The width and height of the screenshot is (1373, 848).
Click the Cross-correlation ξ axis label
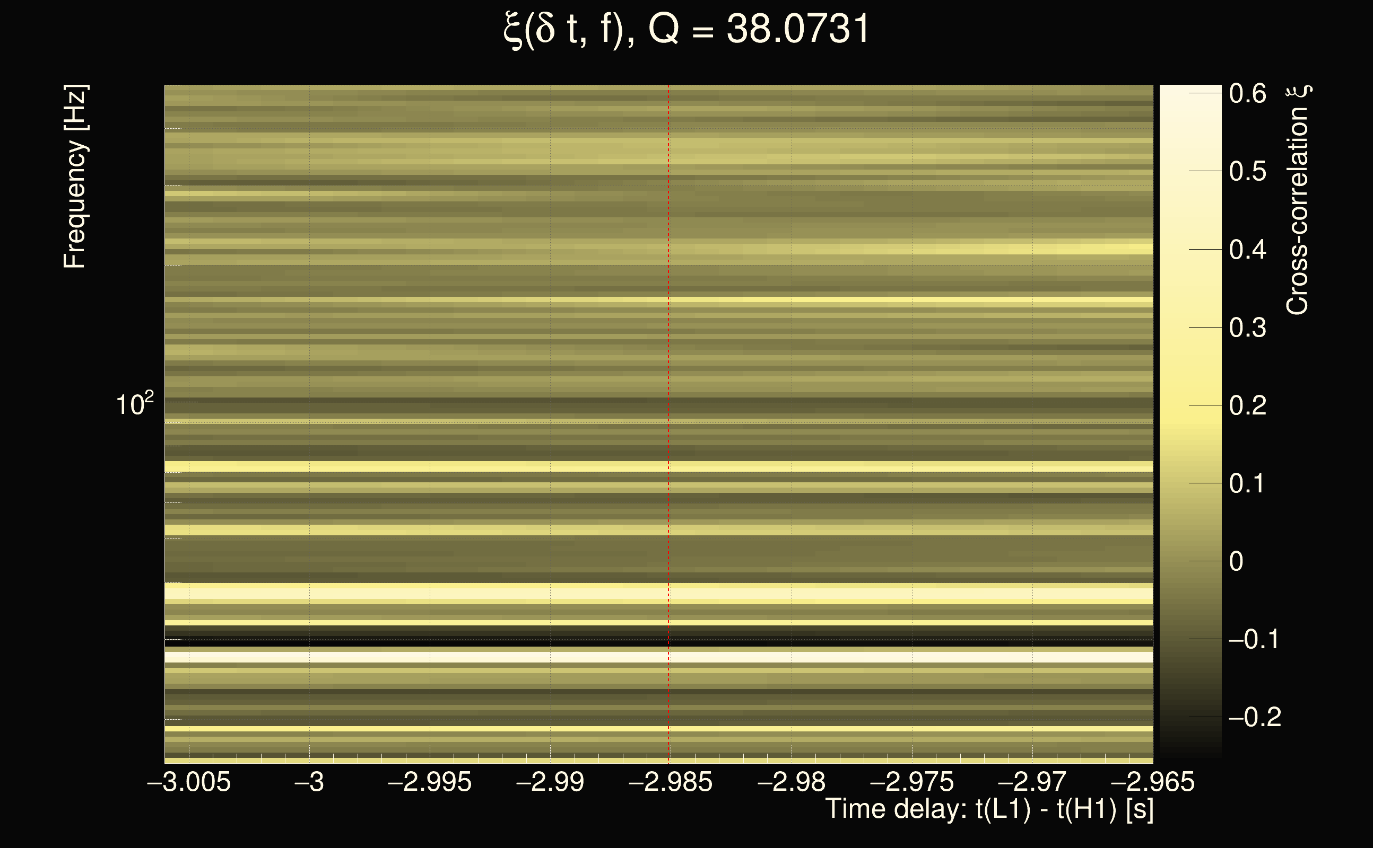pyautogui.click(x=1298, y=199)
